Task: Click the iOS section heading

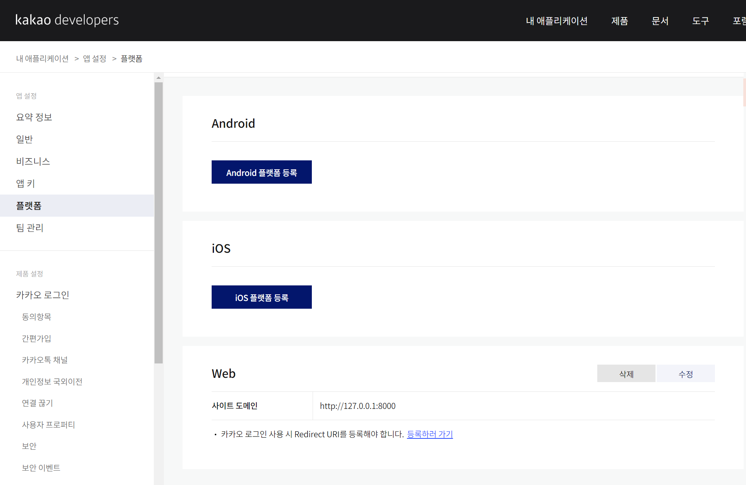Action: pos(221,249)
